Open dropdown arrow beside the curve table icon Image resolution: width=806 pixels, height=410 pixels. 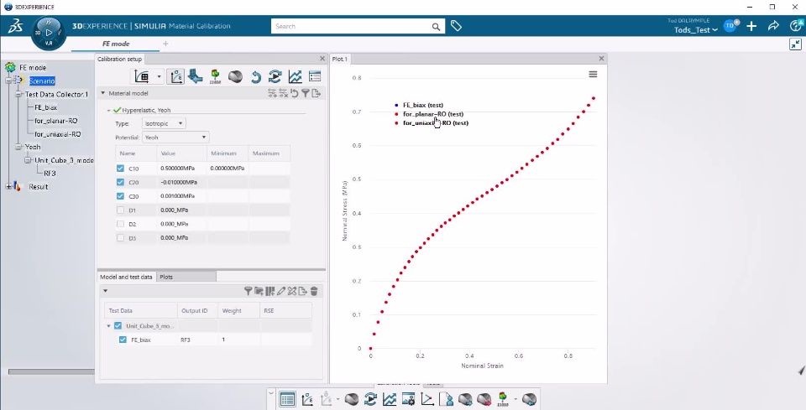(x=159, y=77)
